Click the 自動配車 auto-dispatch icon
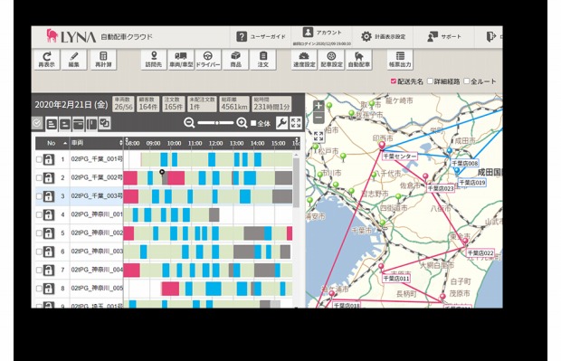The image size is (561, 361). point(359,60)
